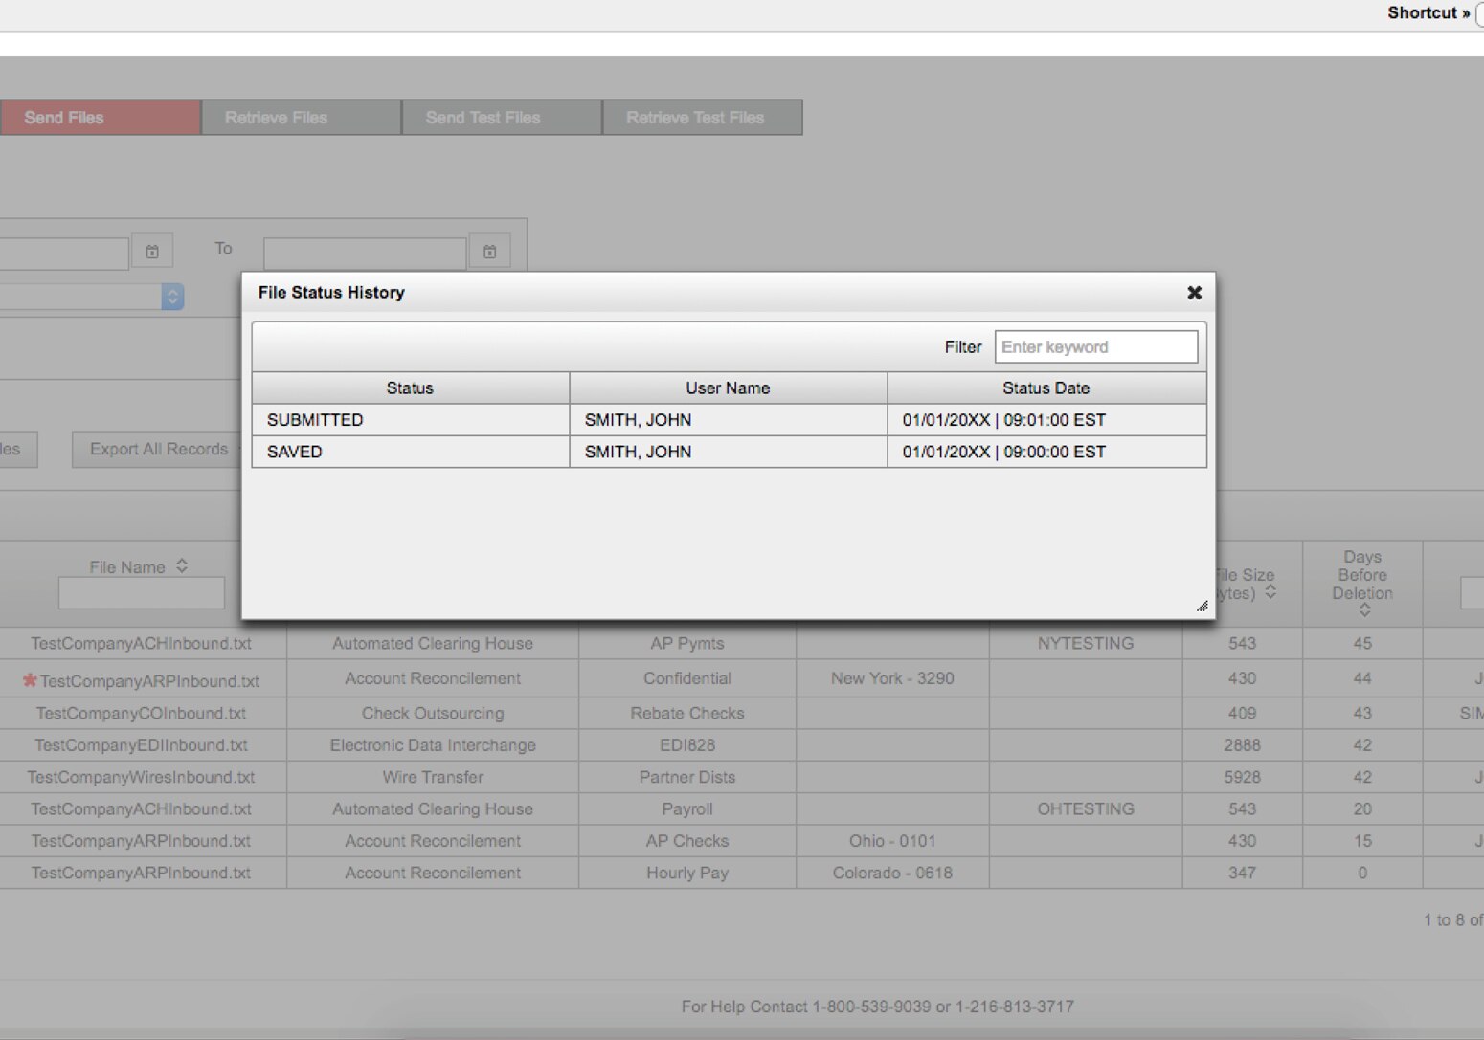Switch to the Retrieve Files tab
Viewport: 1484px width, 1040px height.
coord(276,117)
